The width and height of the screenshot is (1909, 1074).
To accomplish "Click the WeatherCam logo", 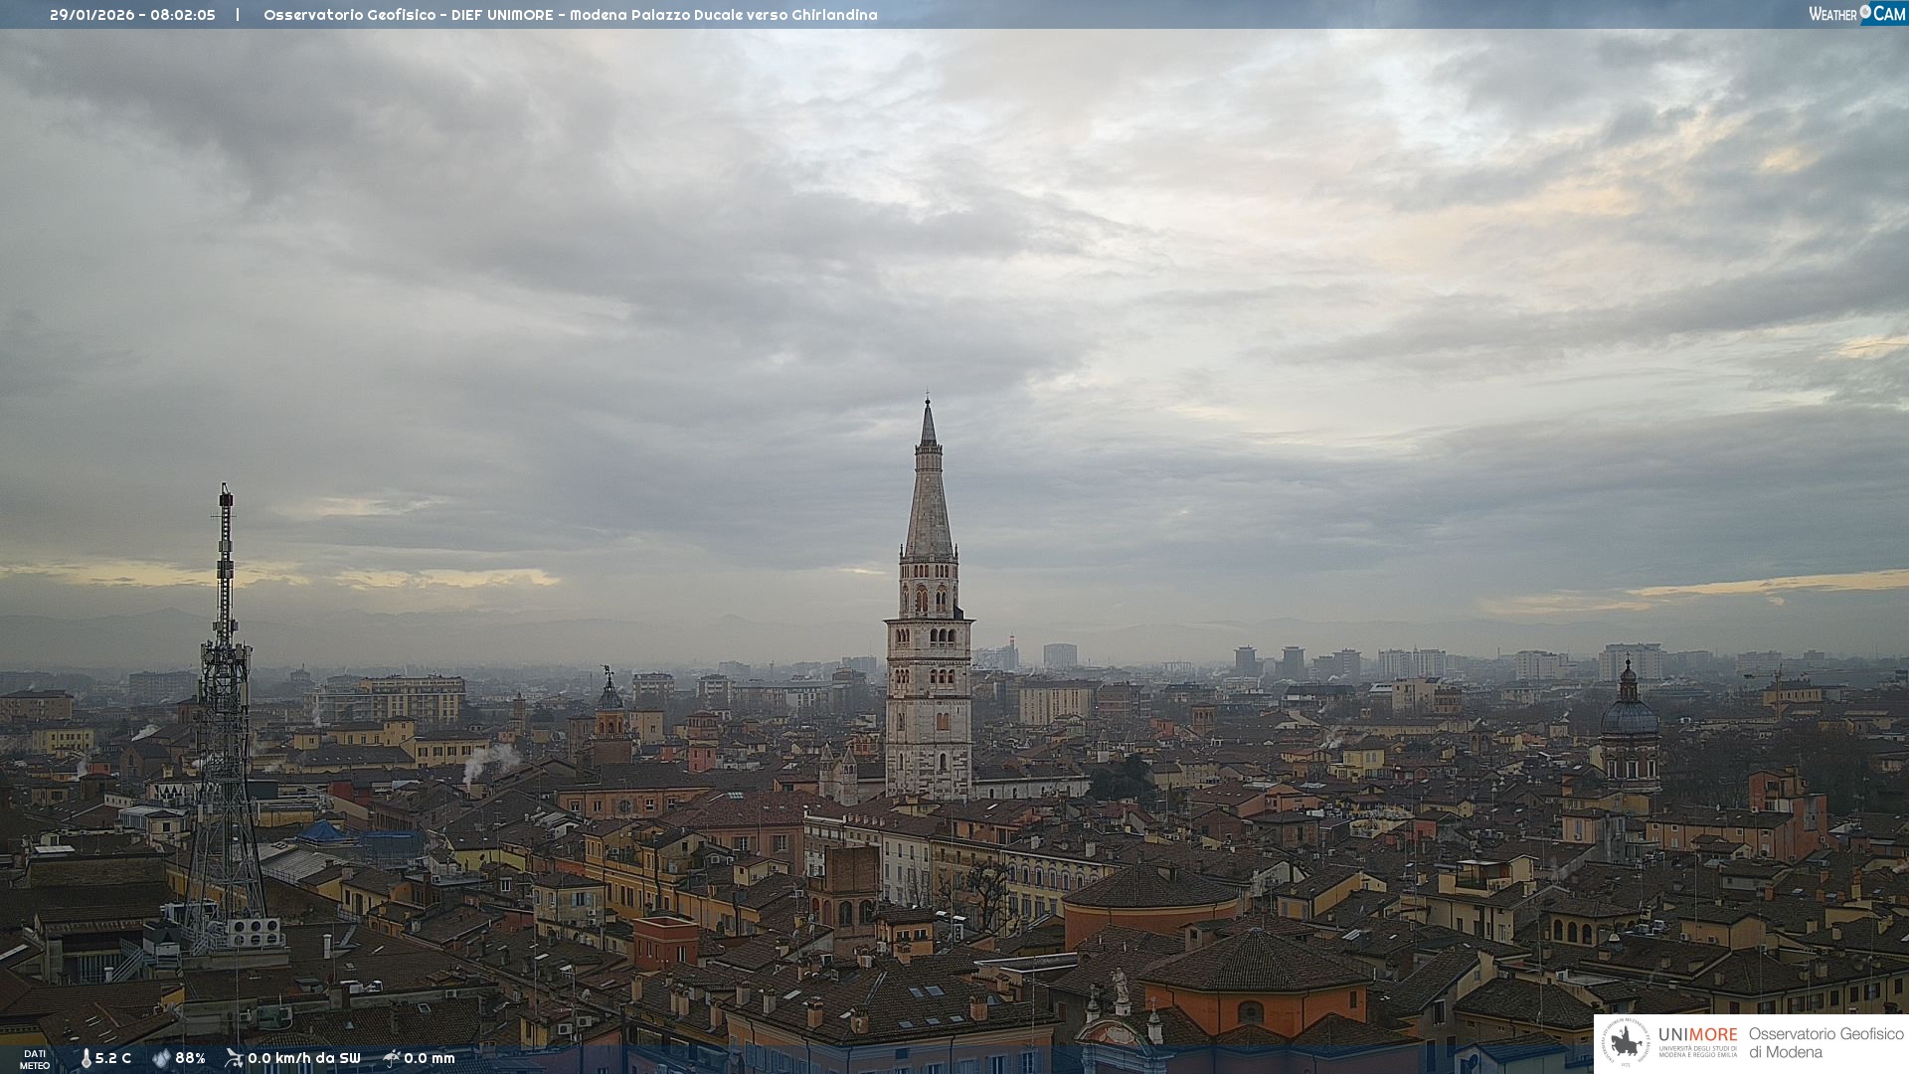I will 1856,14.
